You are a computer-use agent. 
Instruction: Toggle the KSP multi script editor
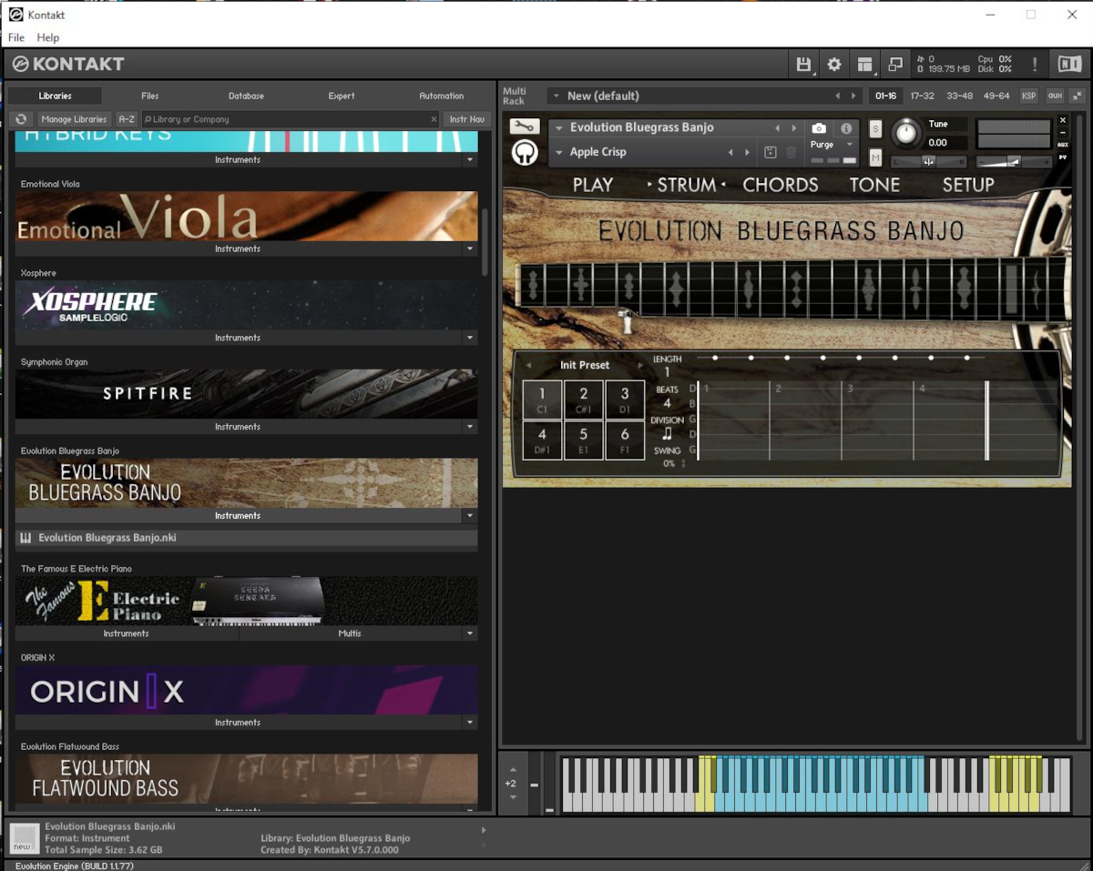pyautogui.click(x=1028, y=96)
